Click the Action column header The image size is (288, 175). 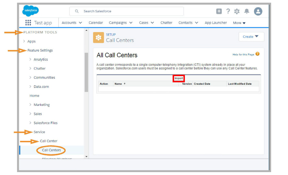click(104, 84)
